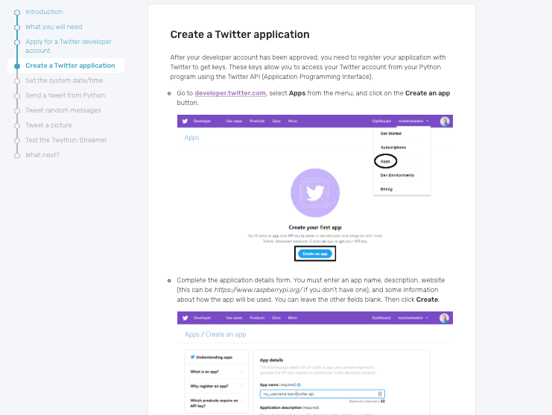Click Twitter logo in the Apps page header

click(x=185, y=121)
